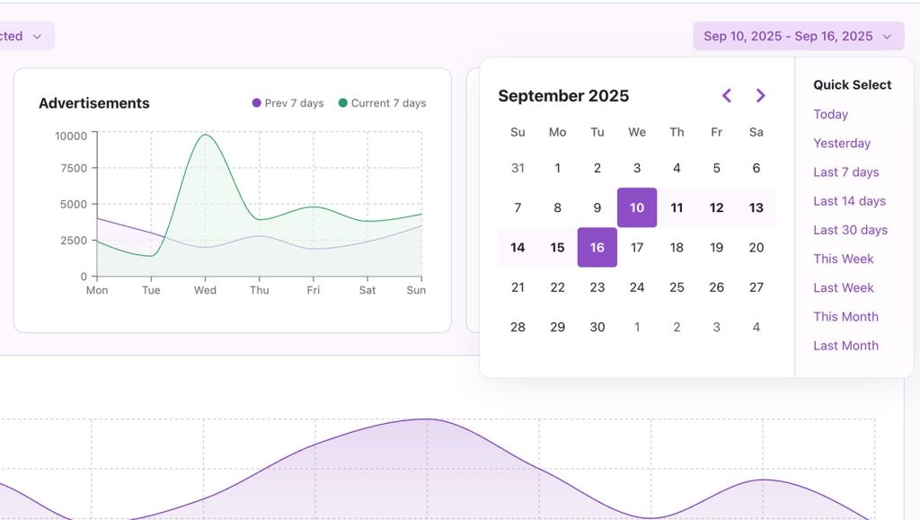The width and height of the screenshot is (920, 520).
Task: Expand the partially visible left dropdown
Action: [x=25, y=36]
